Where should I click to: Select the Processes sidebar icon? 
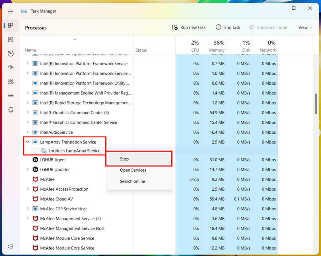click(11, 25)
